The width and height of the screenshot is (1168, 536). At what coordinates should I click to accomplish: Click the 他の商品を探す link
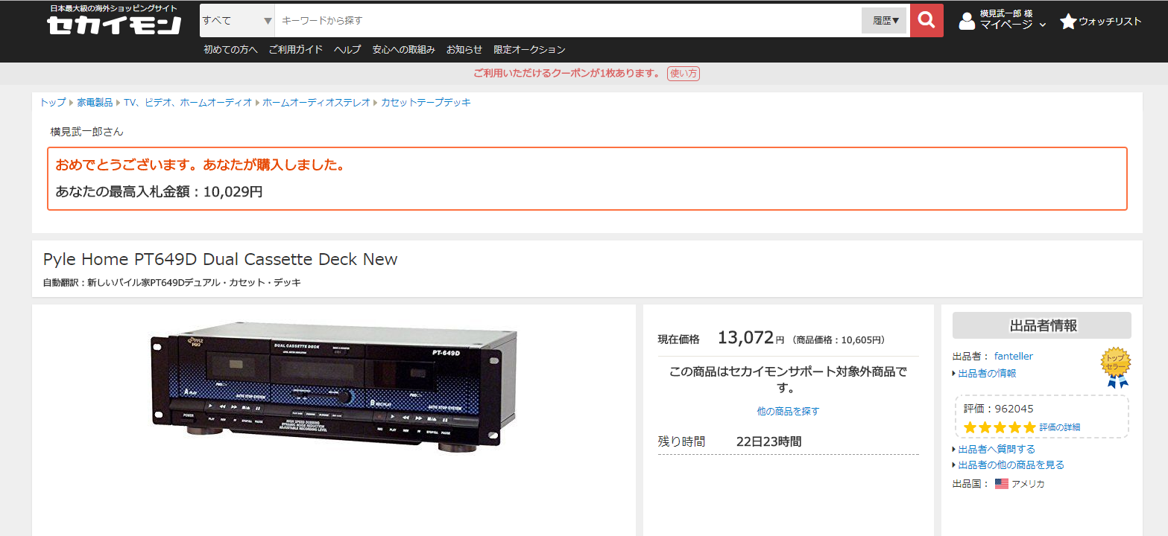tap(788, 411)
